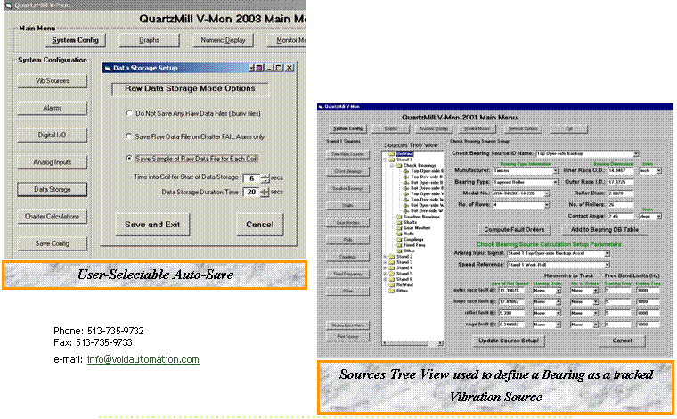Click the Data Storage Setup title bar icon
Screen dimensions: 677x419
(108, 68)
